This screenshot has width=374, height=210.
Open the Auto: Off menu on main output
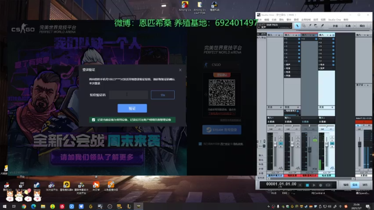363,173
